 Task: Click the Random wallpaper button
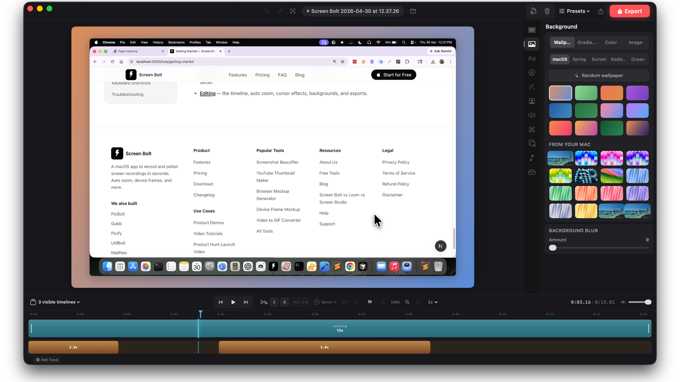pyautogui.click(x=599, y=75)
